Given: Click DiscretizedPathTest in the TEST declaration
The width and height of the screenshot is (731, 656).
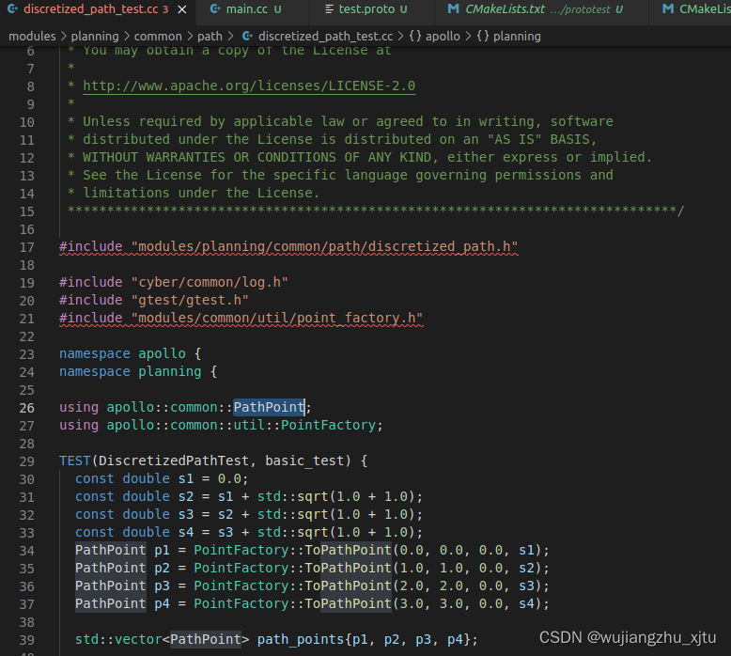Looking at the screenshot, I should coord(174,461).
